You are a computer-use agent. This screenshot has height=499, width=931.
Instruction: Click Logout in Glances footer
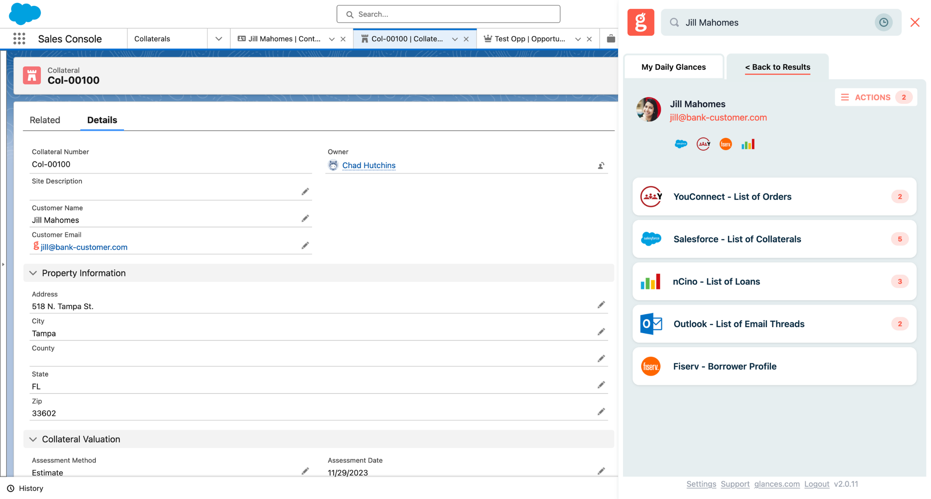(x=817, y=484)
